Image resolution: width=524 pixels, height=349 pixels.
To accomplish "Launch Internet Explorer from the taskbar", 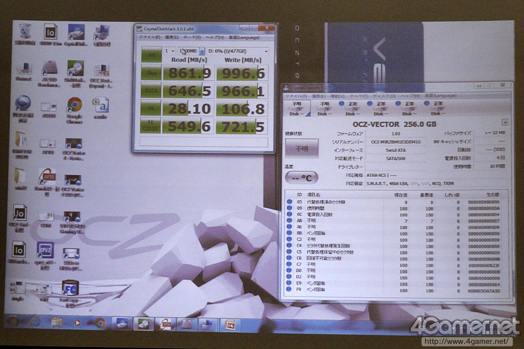I will pyautogui.click(x=34, y=322).
